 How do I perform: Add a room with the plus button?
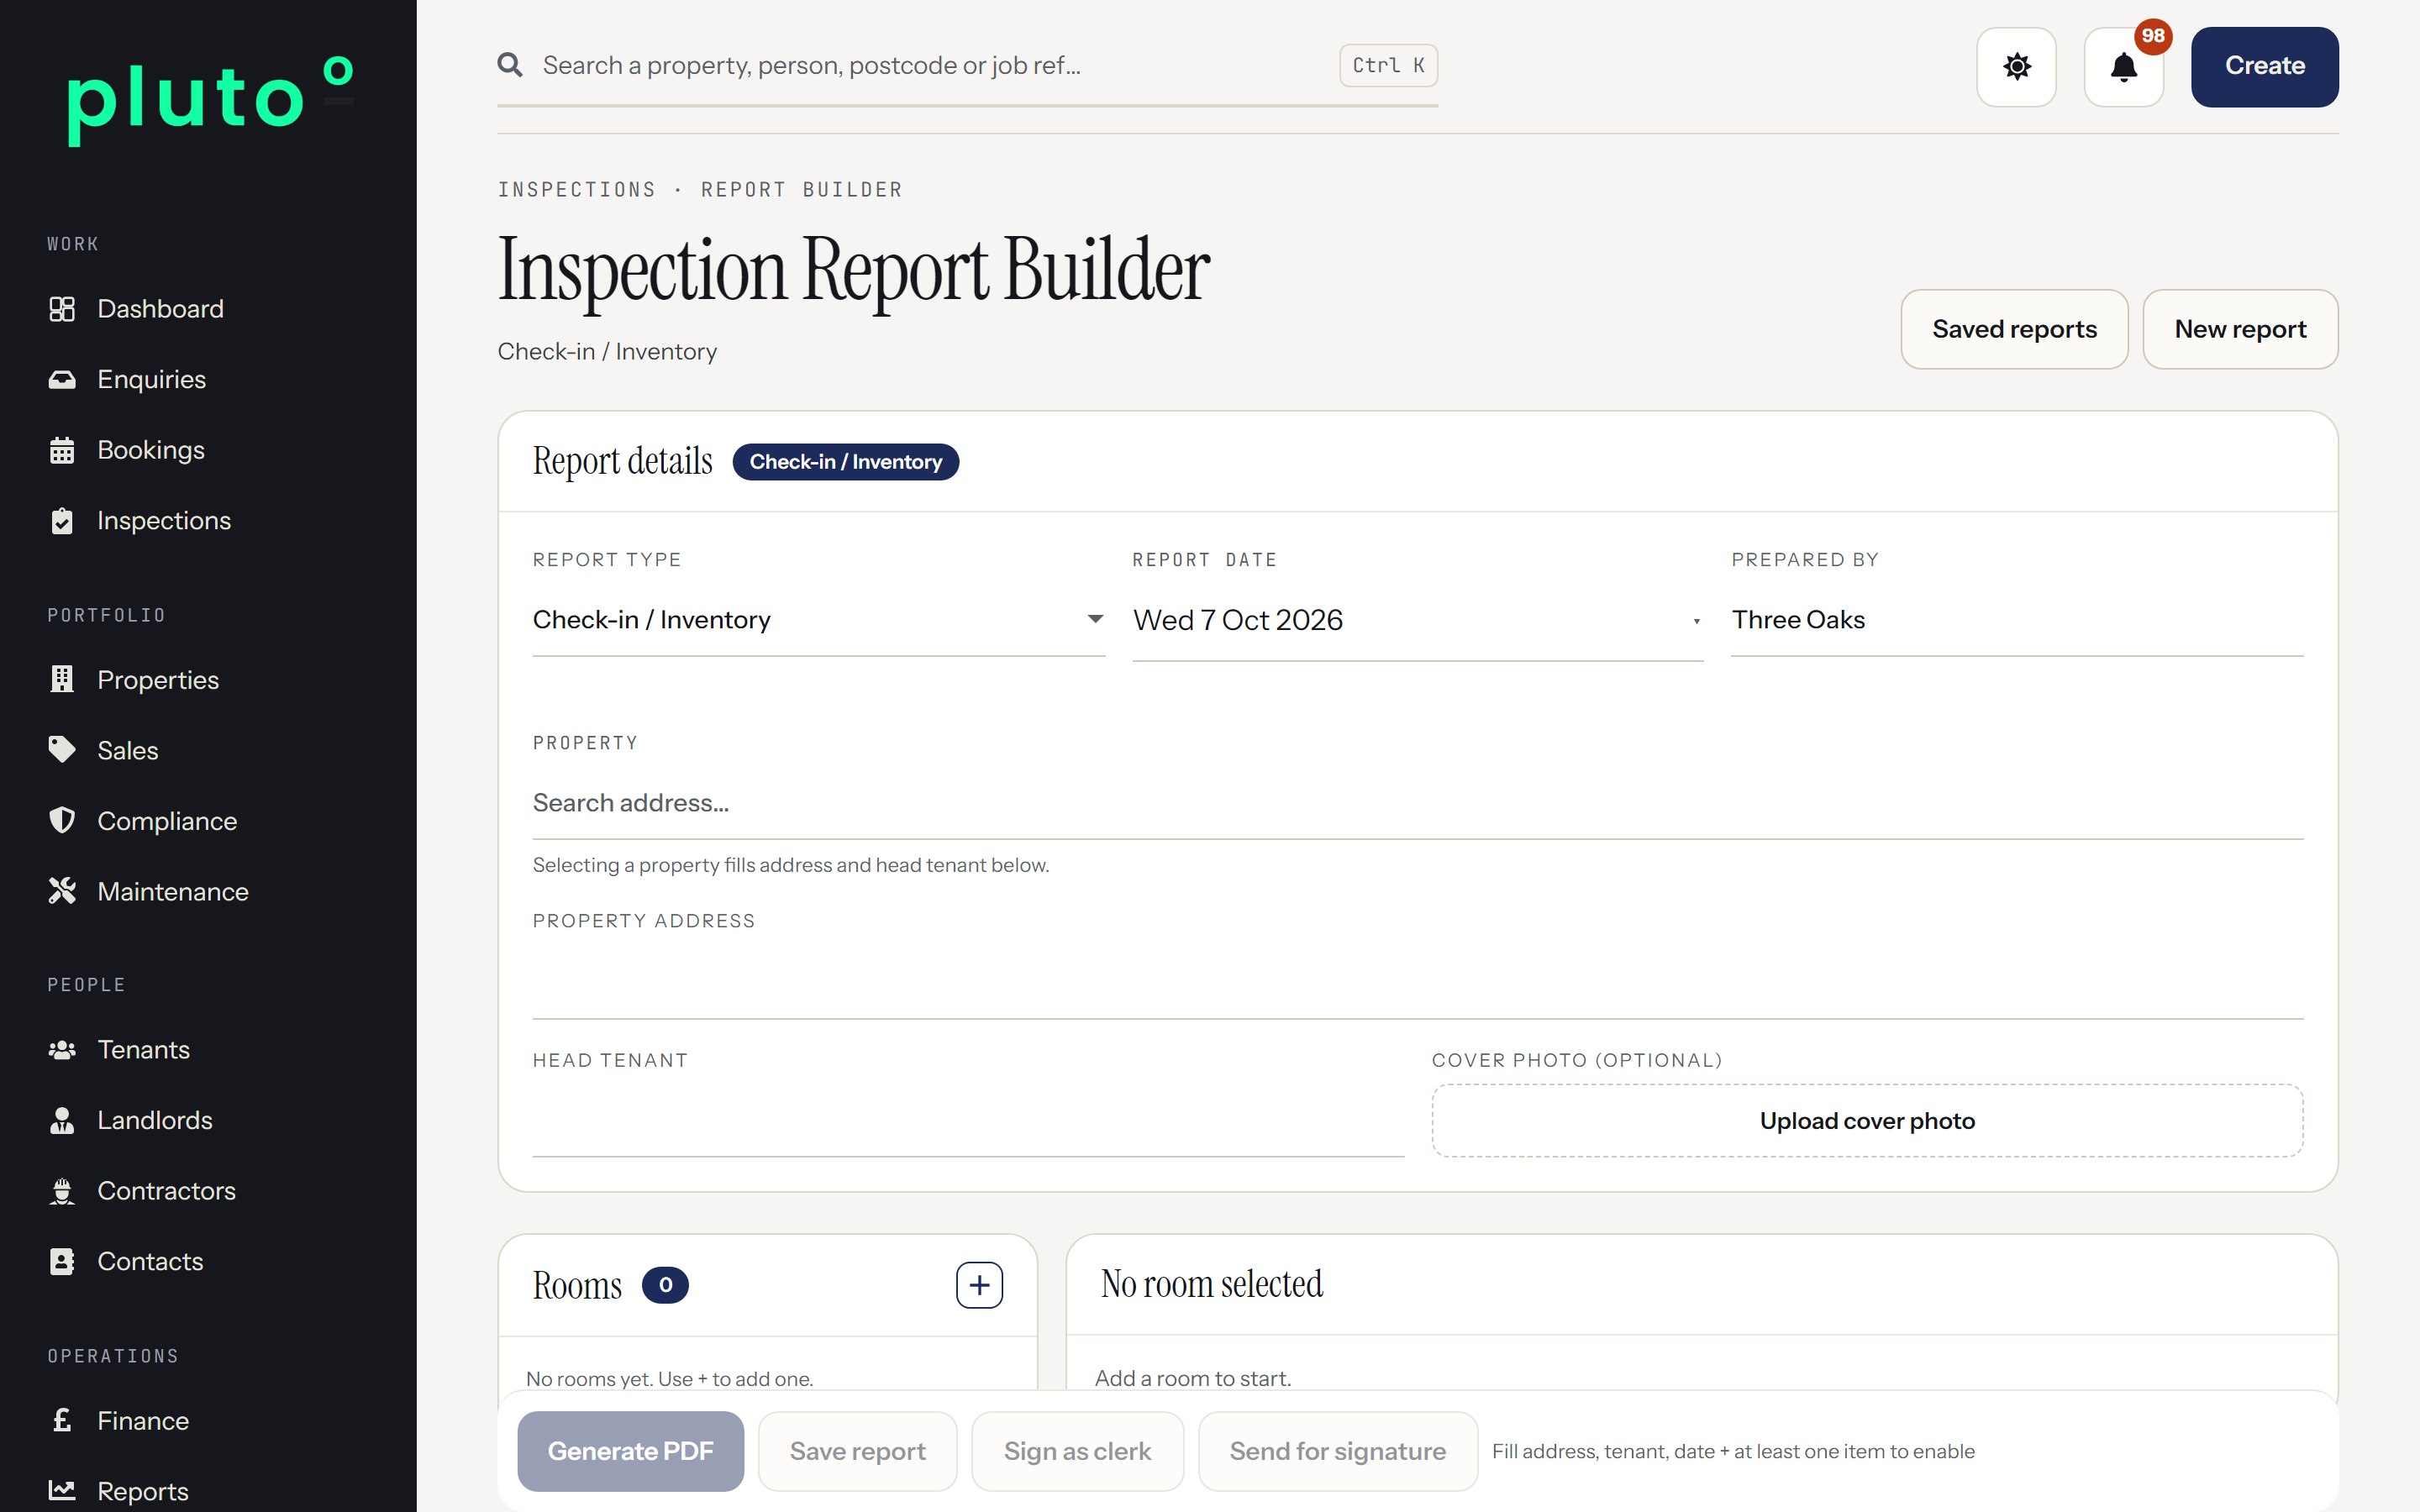pos(979,1285)
